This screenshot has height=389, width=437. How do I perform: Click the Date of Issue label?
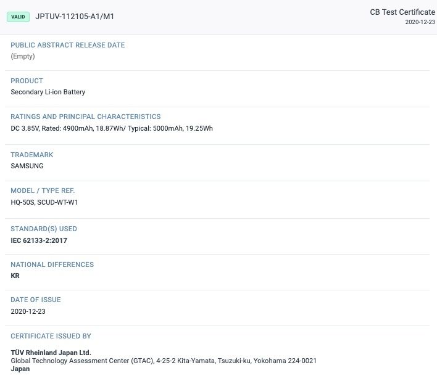[36, 300]
